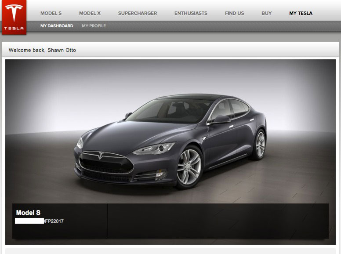341x254 pixels.
Task: Switch to My Profile tab
Action: click(x=94, y=26)
